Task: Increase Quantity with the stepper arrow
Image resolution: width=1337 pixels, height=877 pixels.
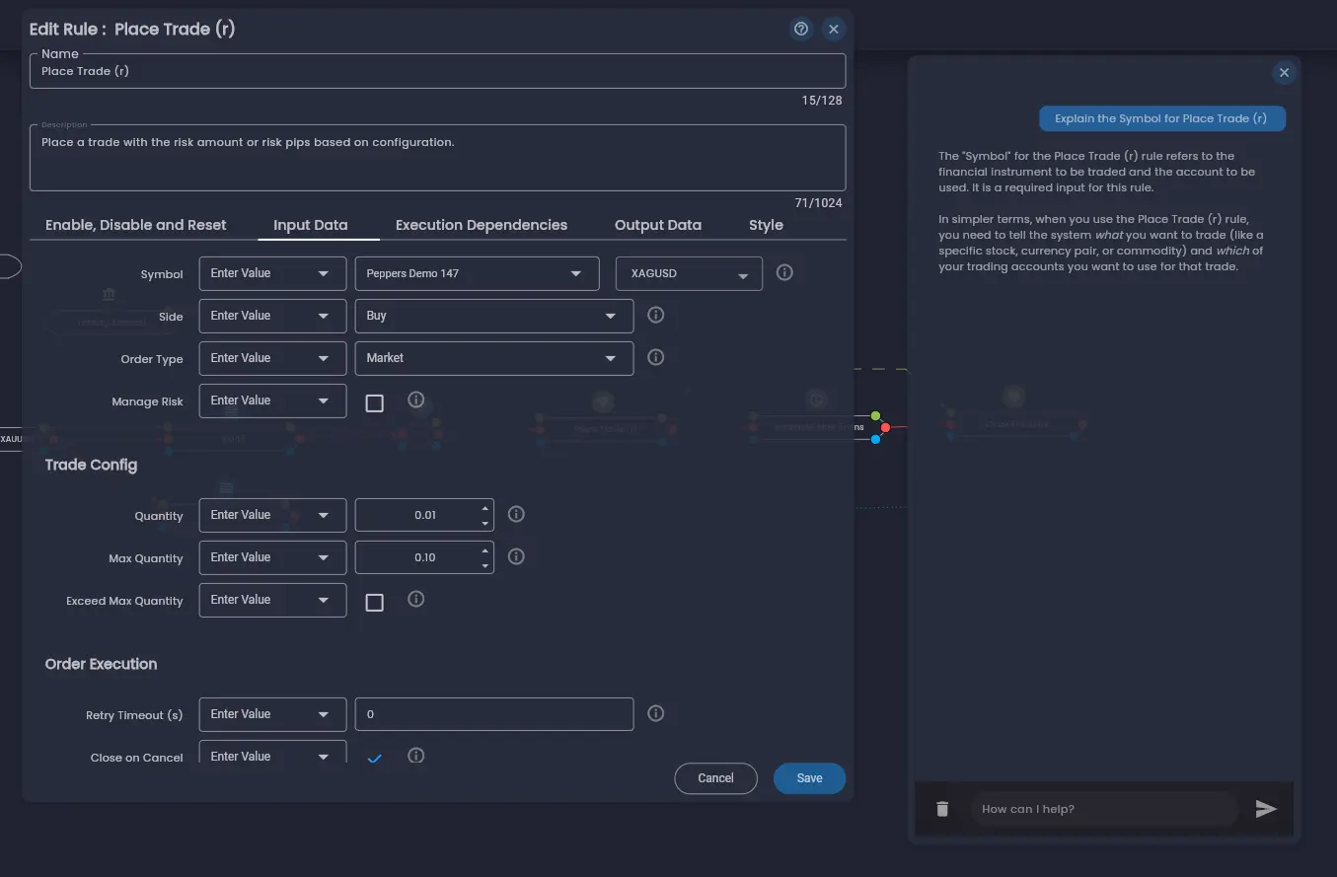Action: (x=484, y=508)
